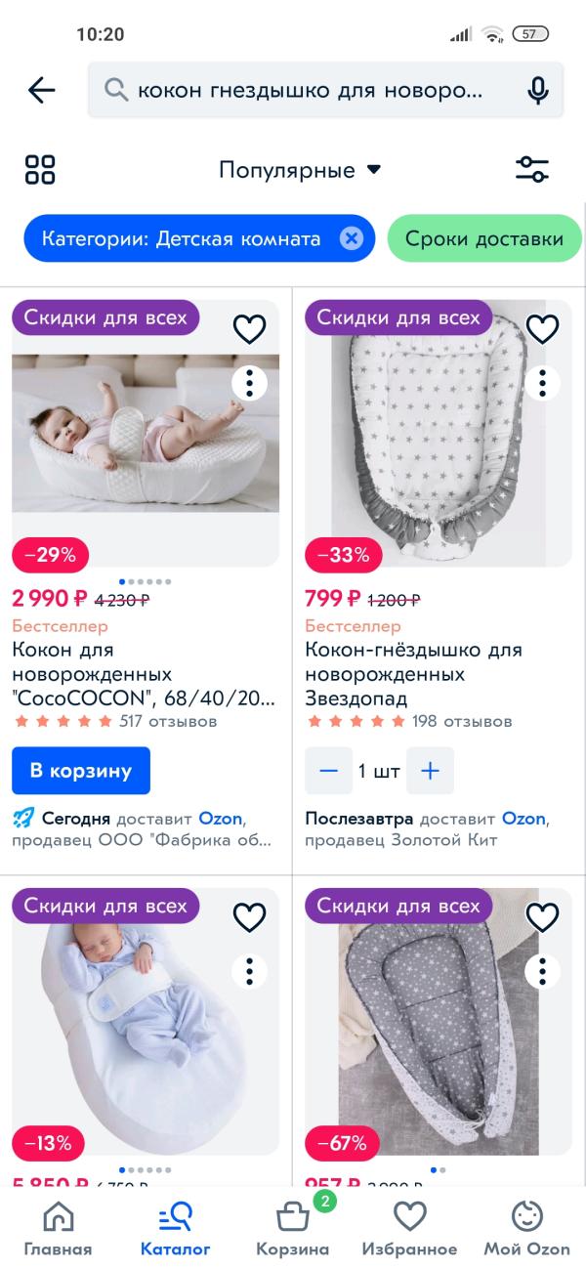This screenshot has width=586, height=1269.
Task: Increase the Звездопад quantity with plus
Action: coord(430,771)
